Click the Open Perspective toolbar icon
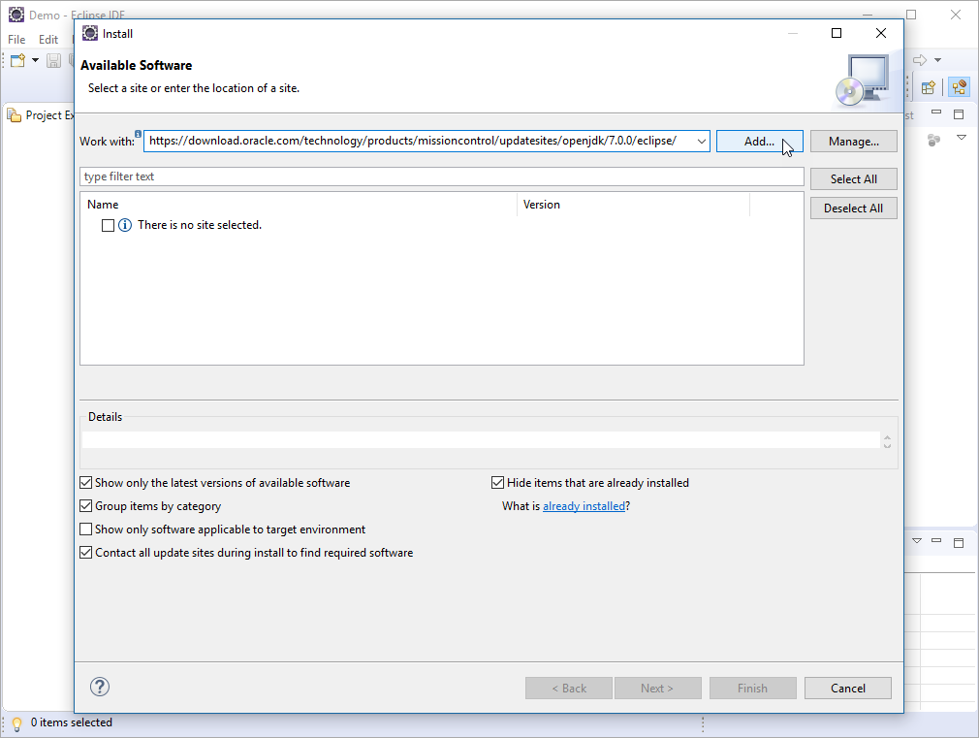The width and height of the screenshot is (979, 738). pos(928,86)
